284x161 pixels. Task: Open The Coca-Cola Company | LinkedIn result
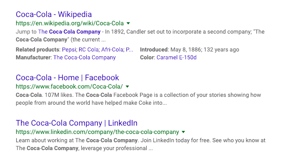77,123
